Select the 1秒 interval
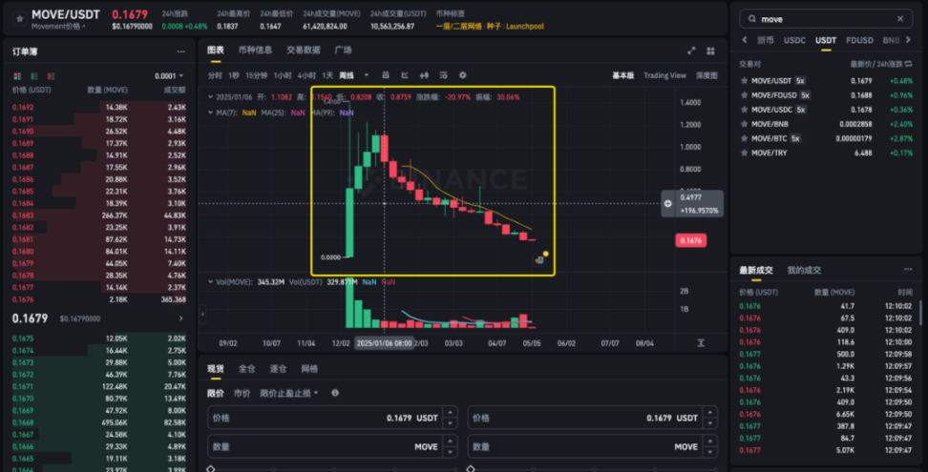Image resolution: width=928 pixels, height=472 pixels. pyautogui.click(x=234, y=75)
